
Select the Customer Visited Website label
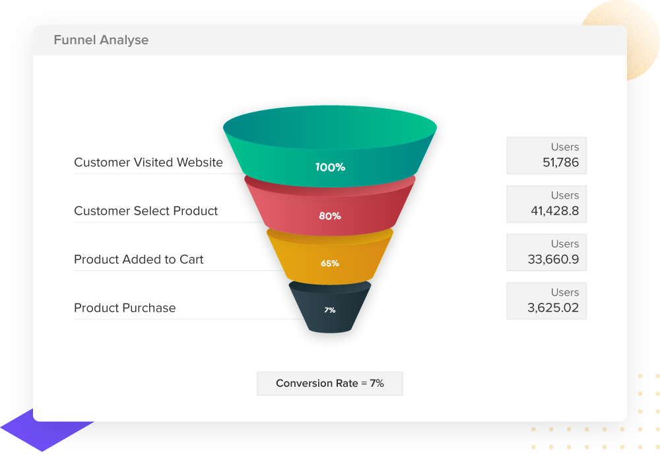click(148, 162)
